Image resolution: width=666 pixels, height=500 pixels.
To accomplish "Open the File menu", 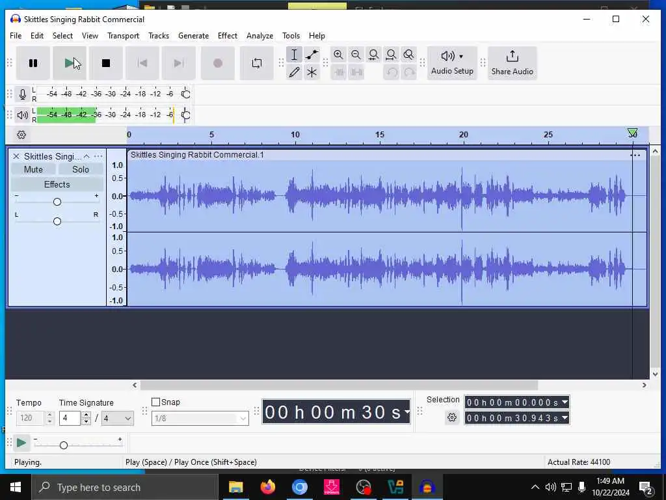I will 16,36.
